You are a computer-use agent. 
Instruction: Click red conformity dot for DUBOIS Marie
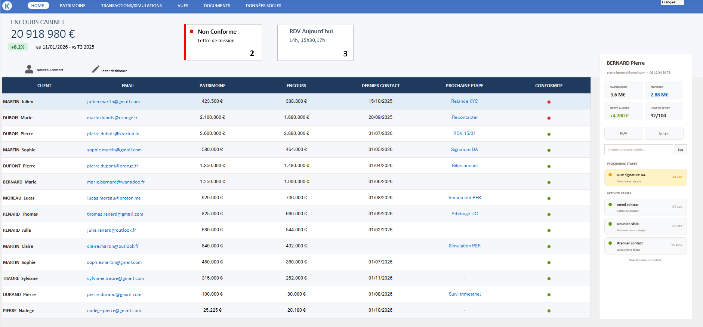[549, 118]
